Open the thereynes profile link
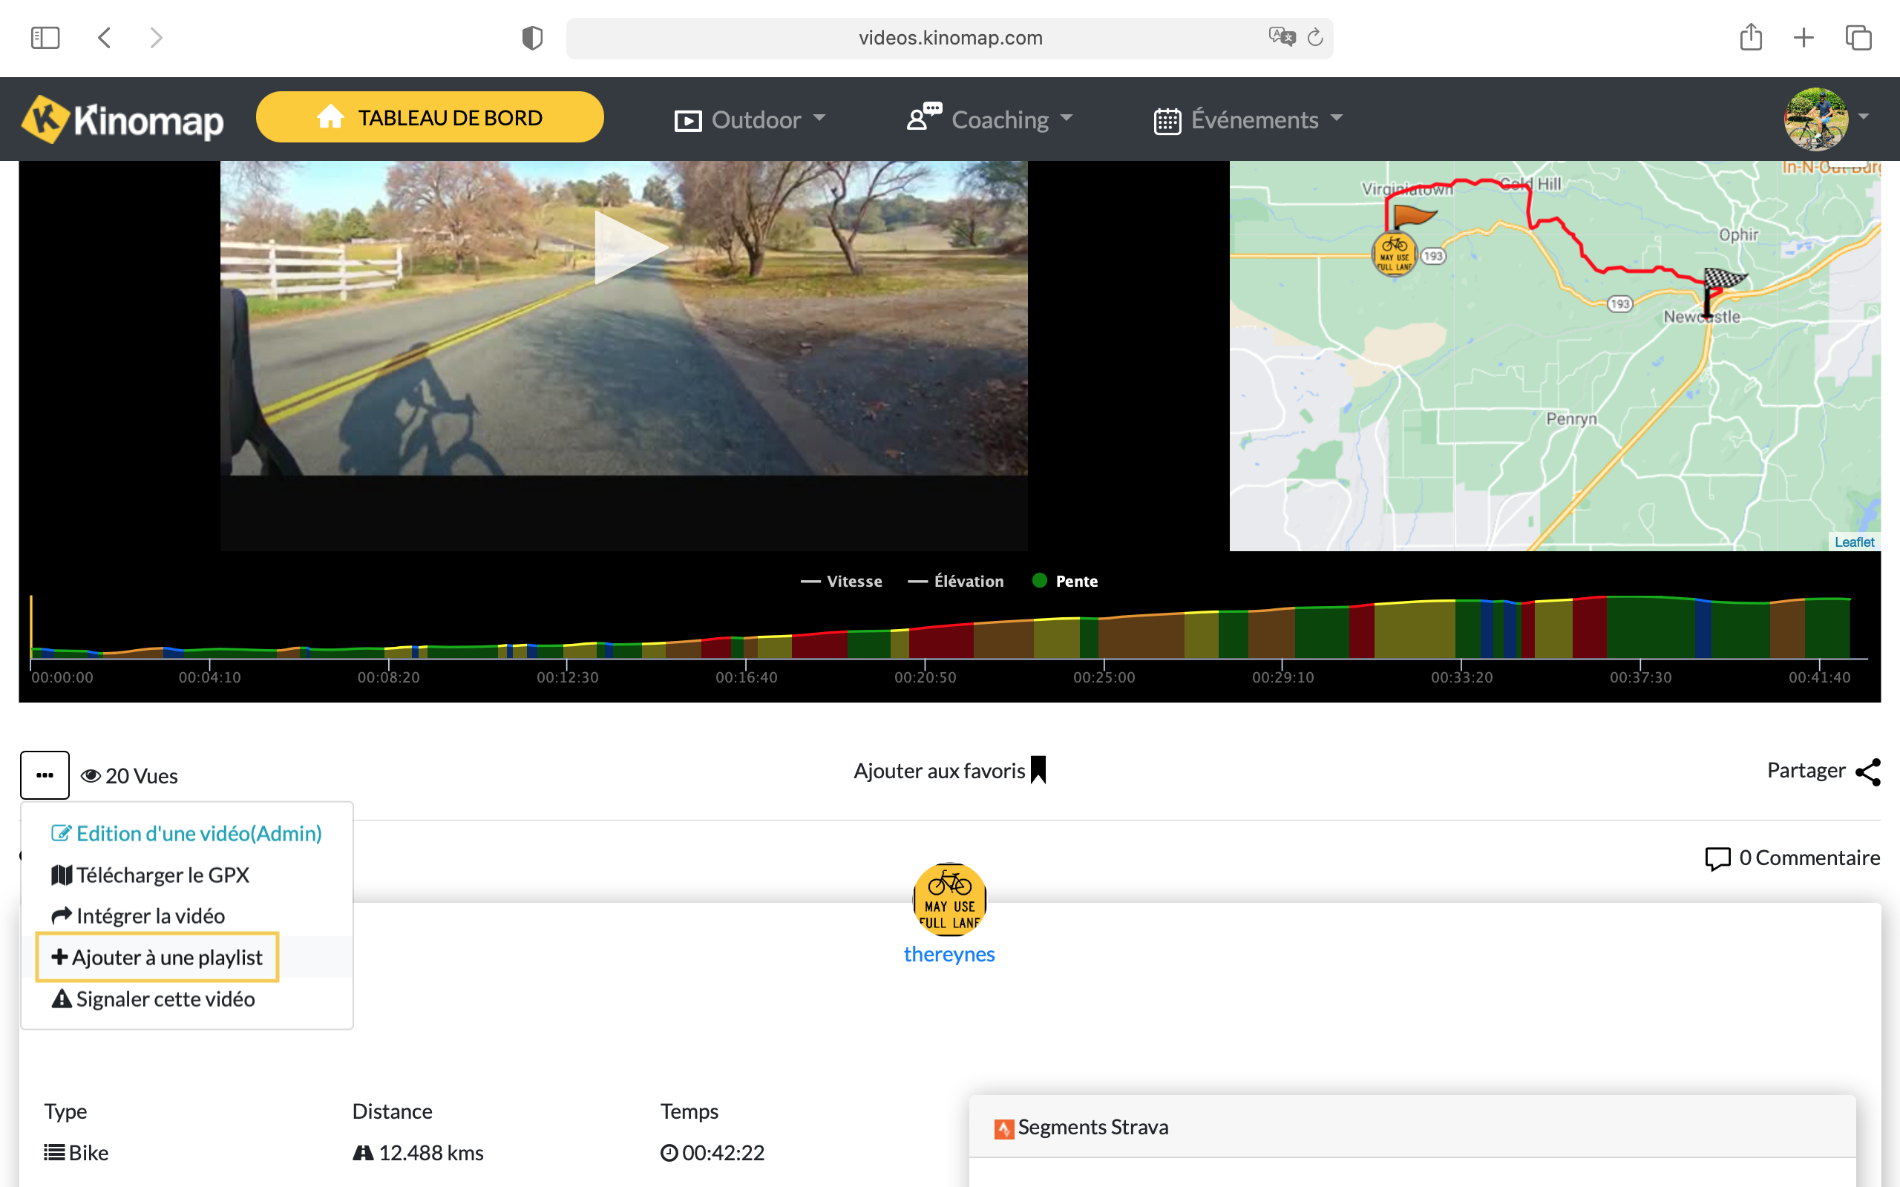The height and width of the screenshot is (1187, 1900). [x=949, y=954]
